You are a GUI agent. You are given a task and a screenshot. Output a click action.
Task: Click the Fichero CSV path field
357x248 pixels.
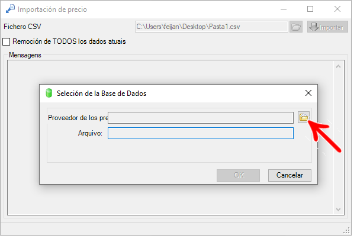pyautogui.click(x=211, y=27)
